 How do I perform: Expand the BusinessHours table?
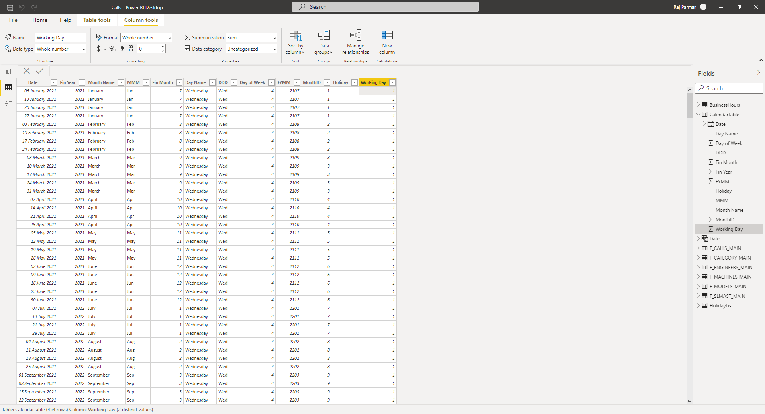(x=698, y=105)
